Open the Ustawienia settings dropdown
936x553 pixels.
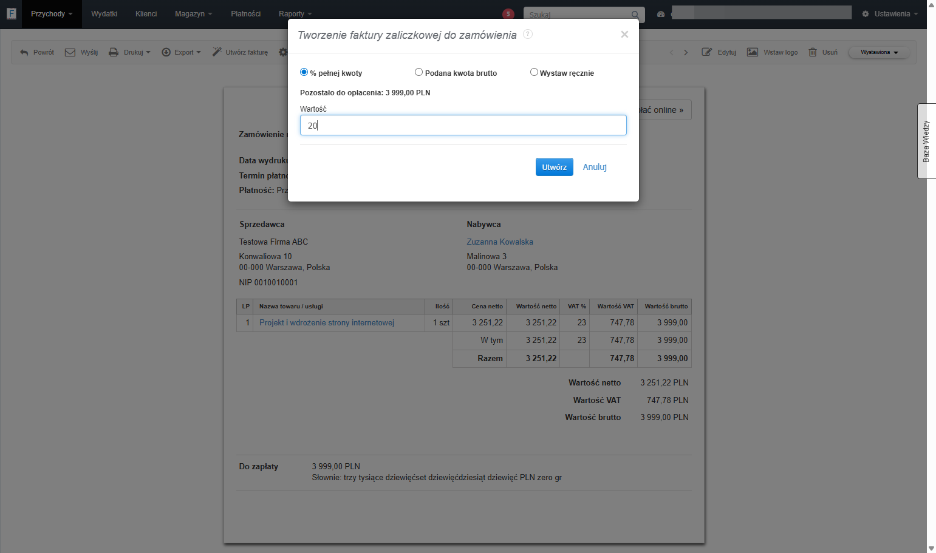pyautogui.click(x=890, y=14)
